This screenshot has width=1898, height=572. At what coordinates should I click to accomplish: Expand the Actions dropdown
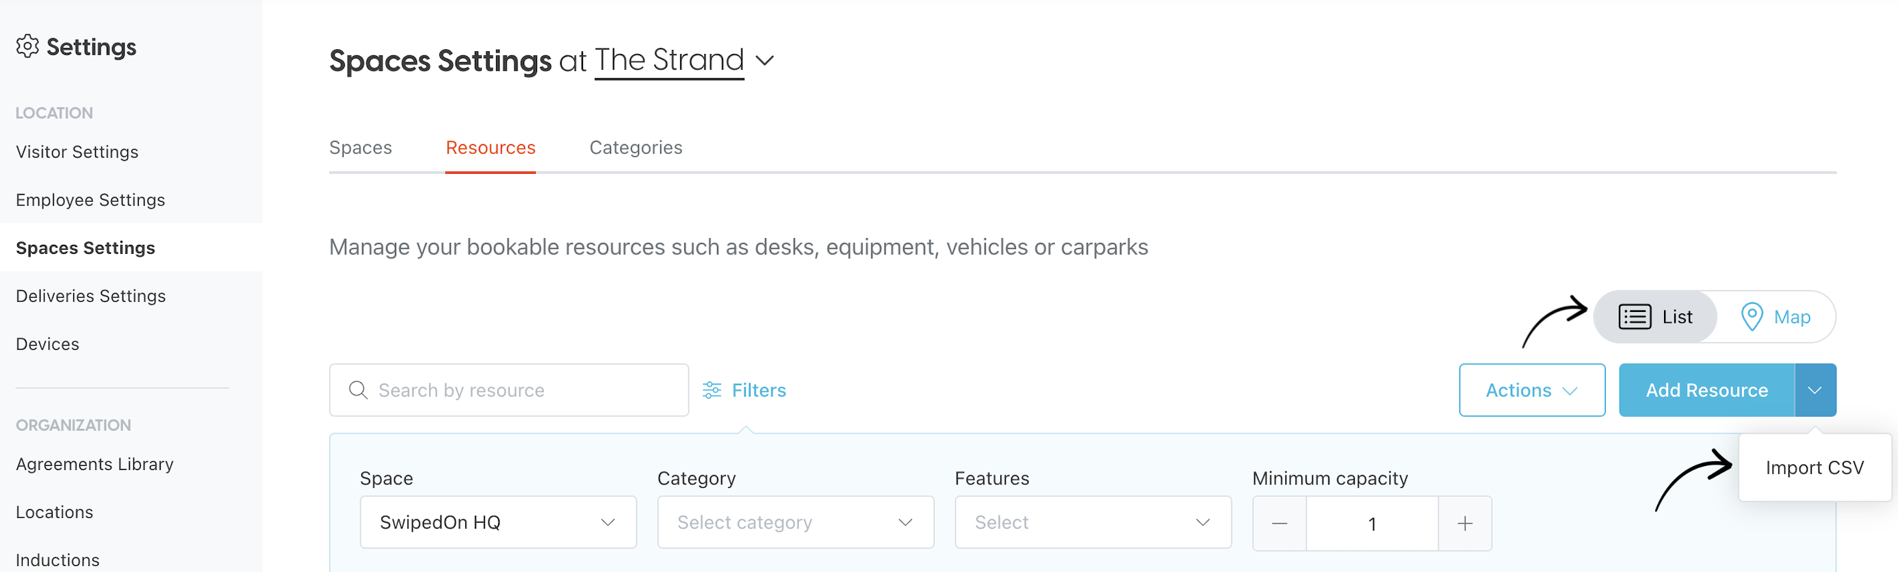(x=1532, y=390)
